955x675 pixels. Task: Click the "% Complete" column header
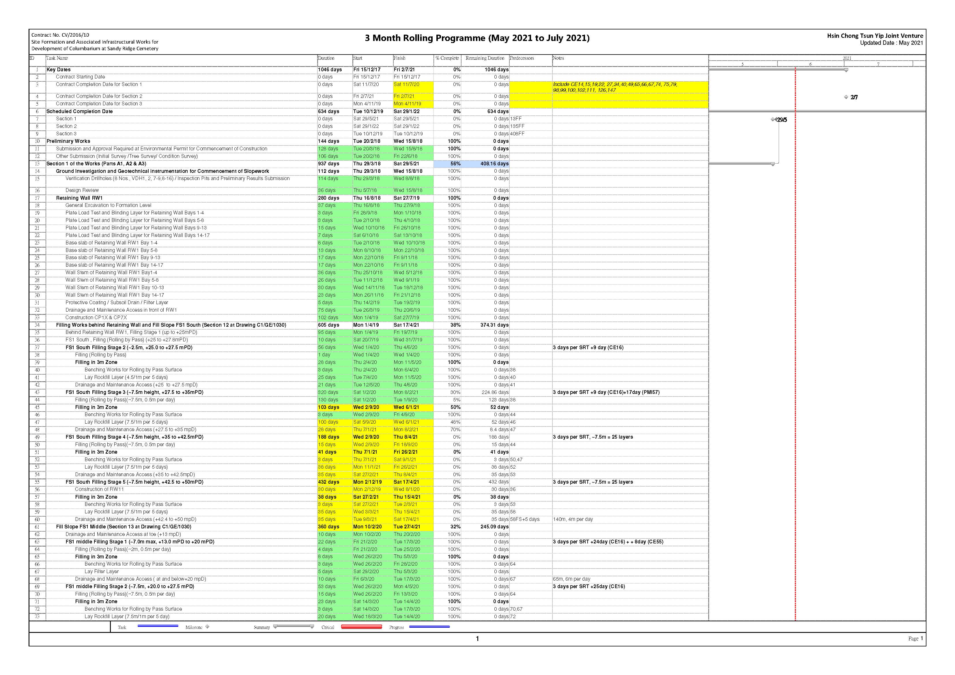pos(447,58)
